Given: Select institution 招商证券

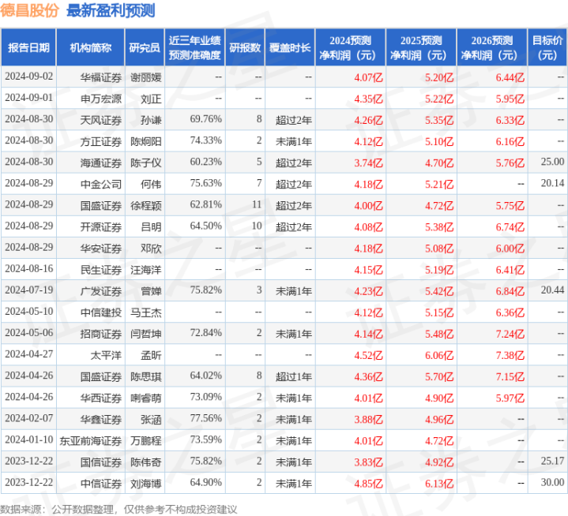Looking at the screenshot, I should pos(101,334).
